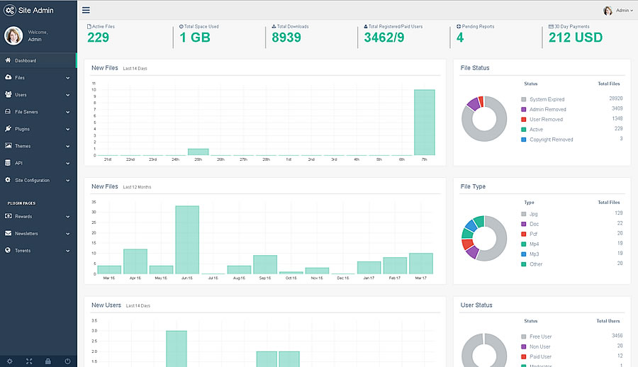Click the Active Files 229 stat
The height and width of the screenshot is (367, 638).
point(101,34)
